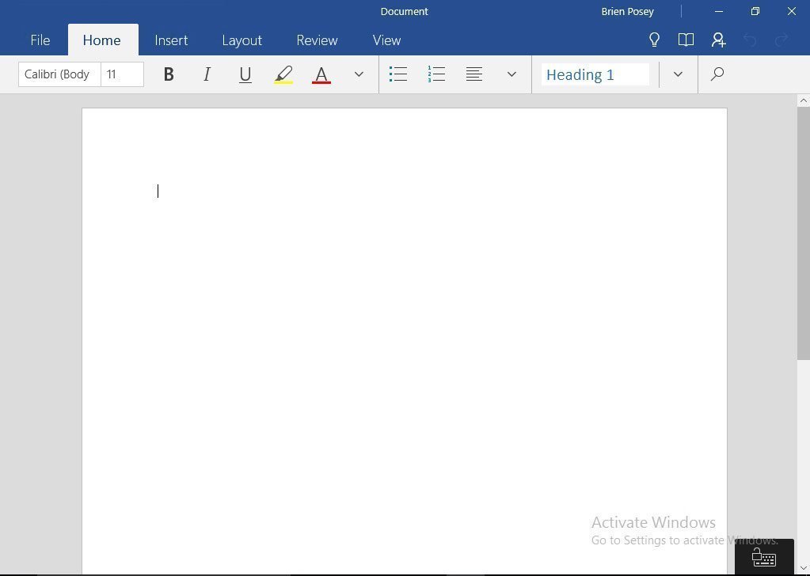The image size is (810, 576).
Task: Open the Share pane
Action: (717, 40)
